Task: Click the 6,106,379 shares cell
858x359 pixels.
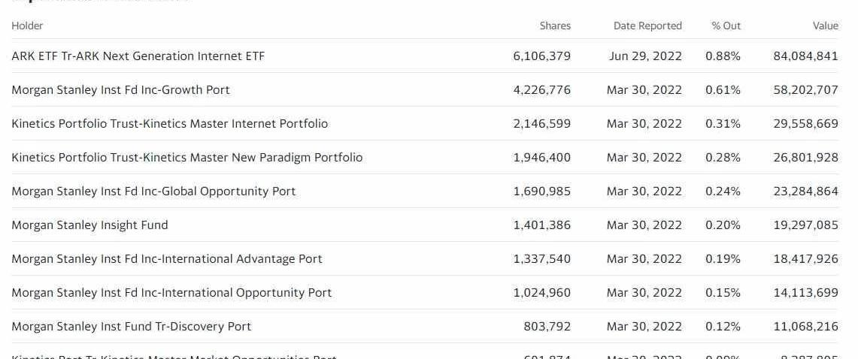Action: [541, 56]
